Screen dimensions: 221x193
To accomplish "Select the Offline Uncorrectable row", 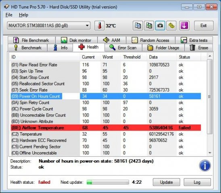I will tap(106, 153).
